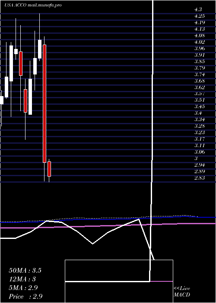The height and width of the screenshot is (303, 216).
Task: Select the 2.83 price axis label
Action: click(200, 178)
